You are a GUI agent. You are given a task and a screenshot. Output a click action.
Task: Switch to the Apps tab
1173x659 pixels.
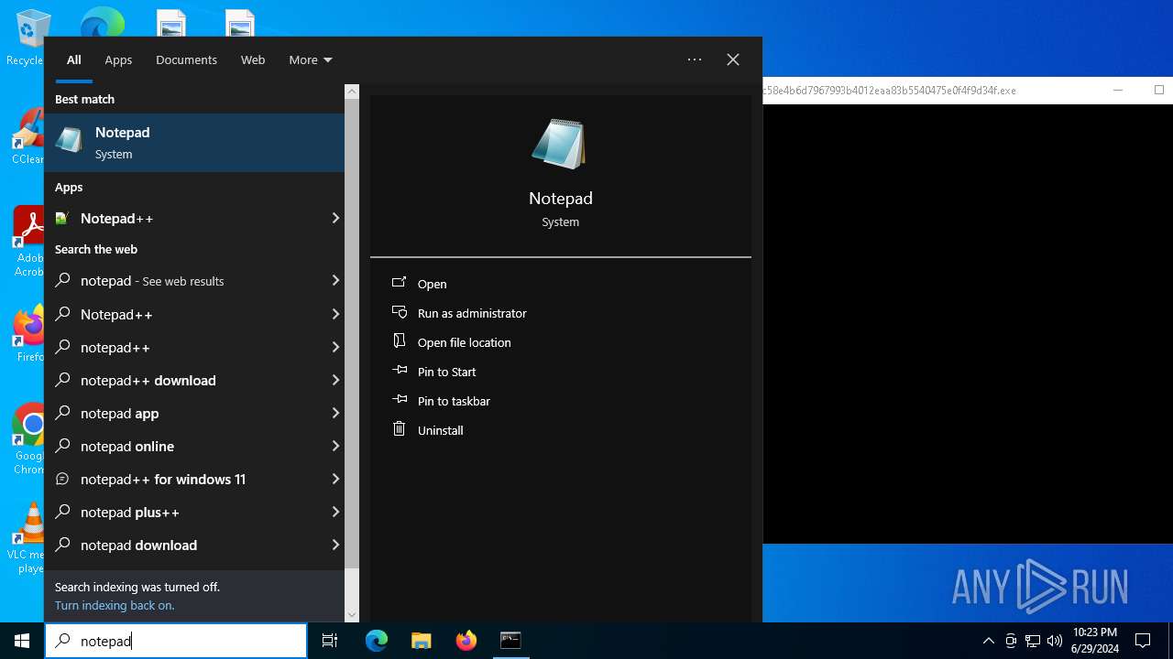[118, 59]
